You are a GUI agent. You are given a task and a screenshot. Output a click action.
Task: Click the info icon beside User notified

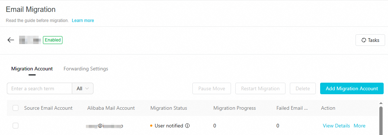pyautogui.click(x=187, y=126)
